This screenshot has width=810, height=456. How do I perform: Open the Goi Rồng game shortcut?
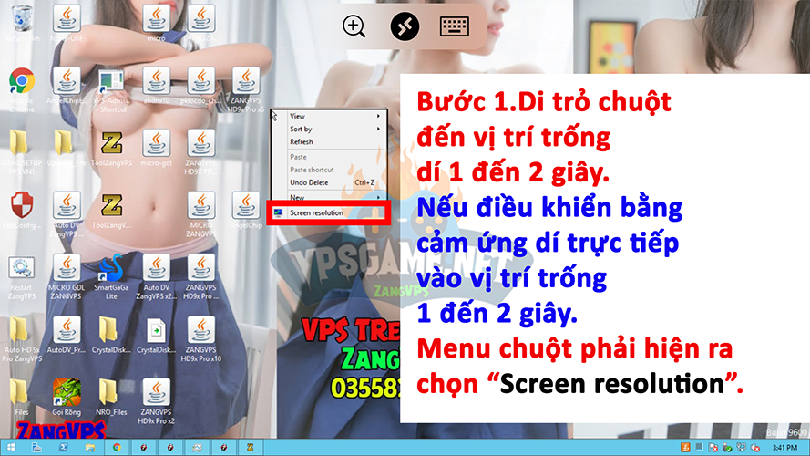point(65,393)
